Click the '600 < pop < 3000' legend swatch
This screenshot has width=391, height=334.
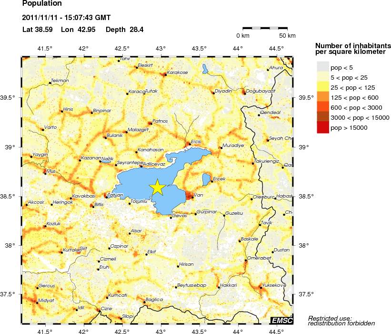(322, 107)
